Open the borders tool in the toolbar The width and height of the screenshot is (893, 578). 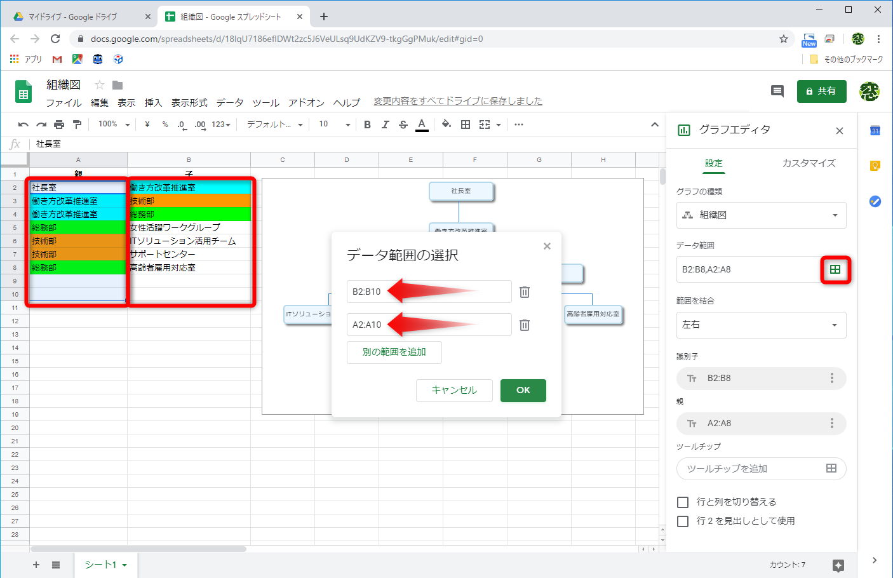pyautogui.click(x=465, y=124)
